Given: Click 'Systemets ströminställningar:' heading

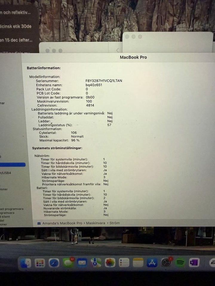Looking at the screenshot, I should [57, 148].
